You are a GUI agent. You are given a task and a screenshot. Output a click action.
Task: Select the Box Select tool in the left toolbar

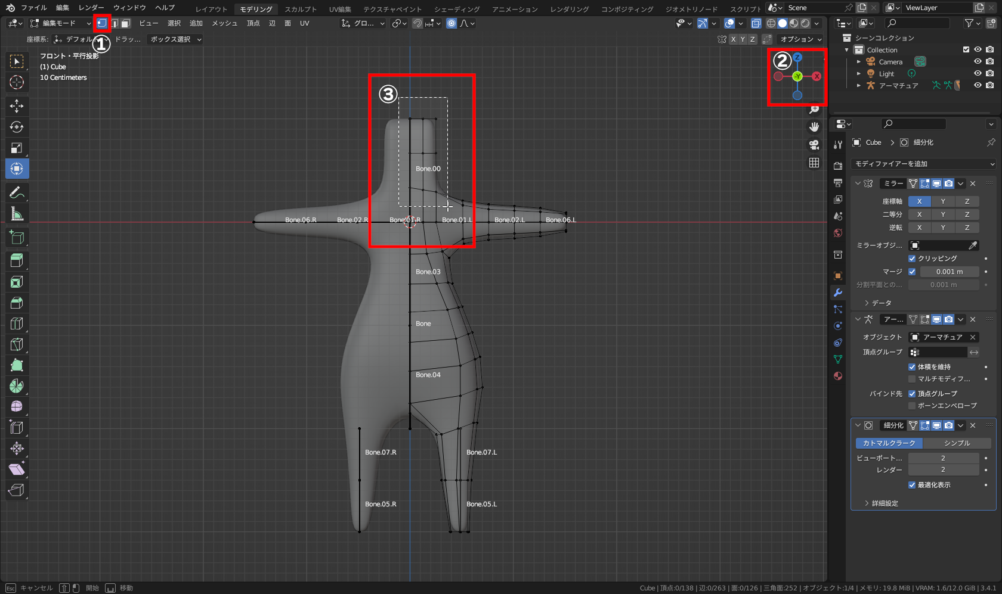[17, 61]
